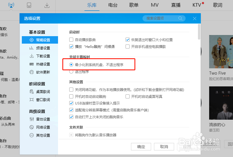Switch to the 直播 tab

pos(176,5)
